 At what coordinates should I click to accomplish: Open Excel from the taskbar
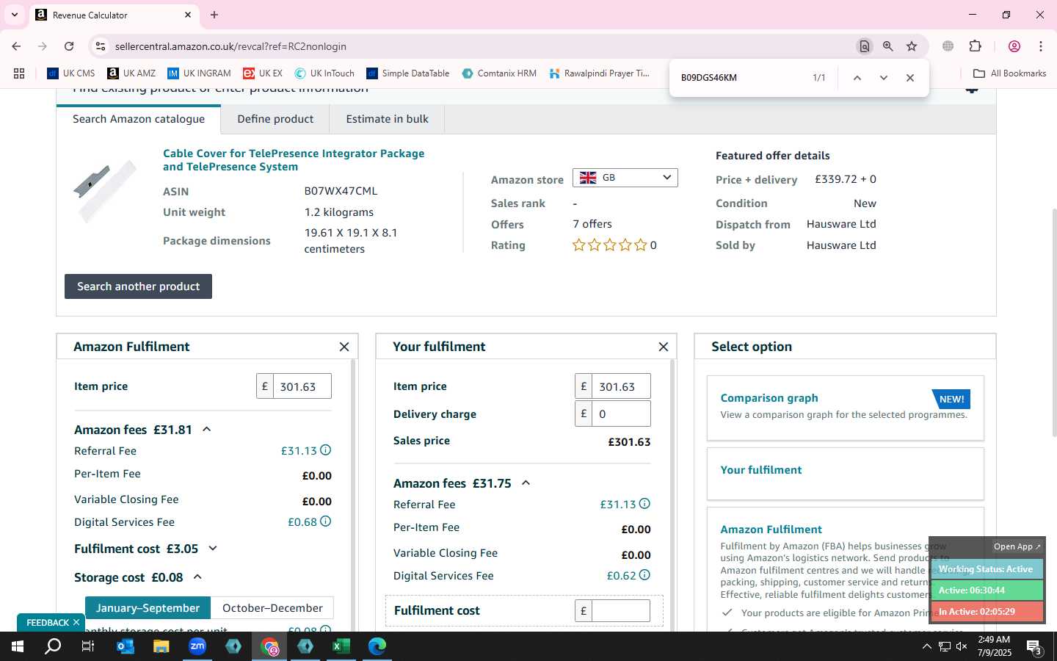click(x=341, y=646)
